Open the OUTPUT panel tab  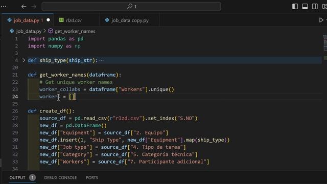(x=17, y=178)
